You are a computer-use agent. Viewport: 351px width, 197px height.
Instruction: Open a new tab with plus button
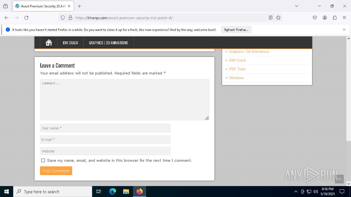point(79,6)
